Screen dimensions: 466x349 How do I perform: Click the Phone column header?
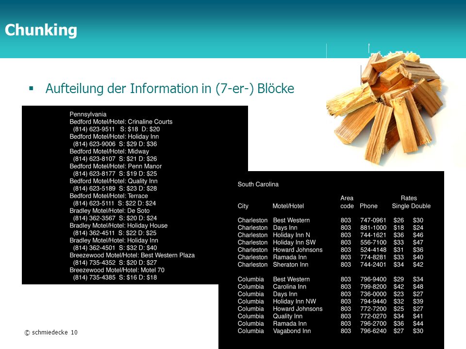[368, 206]
